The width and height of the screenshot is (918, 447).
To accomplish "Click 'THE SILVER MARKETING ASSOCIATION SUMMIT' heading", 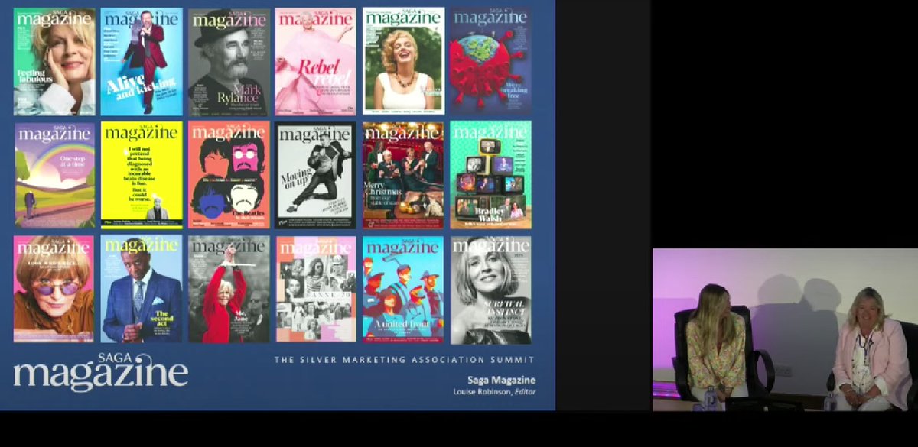I will click(x=405, y=359).
